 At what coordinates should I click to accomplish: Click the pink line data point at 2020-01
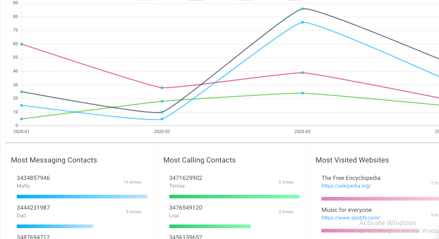(21, 44)
